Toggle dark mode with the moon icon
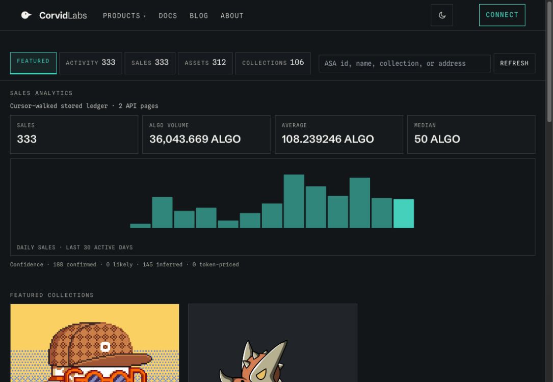This screenshot has height=382, width=553. (x=441, y=15)
